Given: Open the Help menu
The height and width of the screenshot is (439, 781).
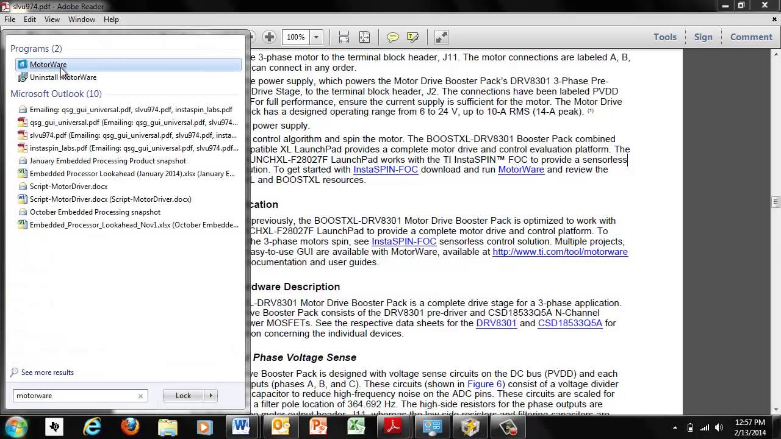Looking at the screenshot, I should coord(111,20).
